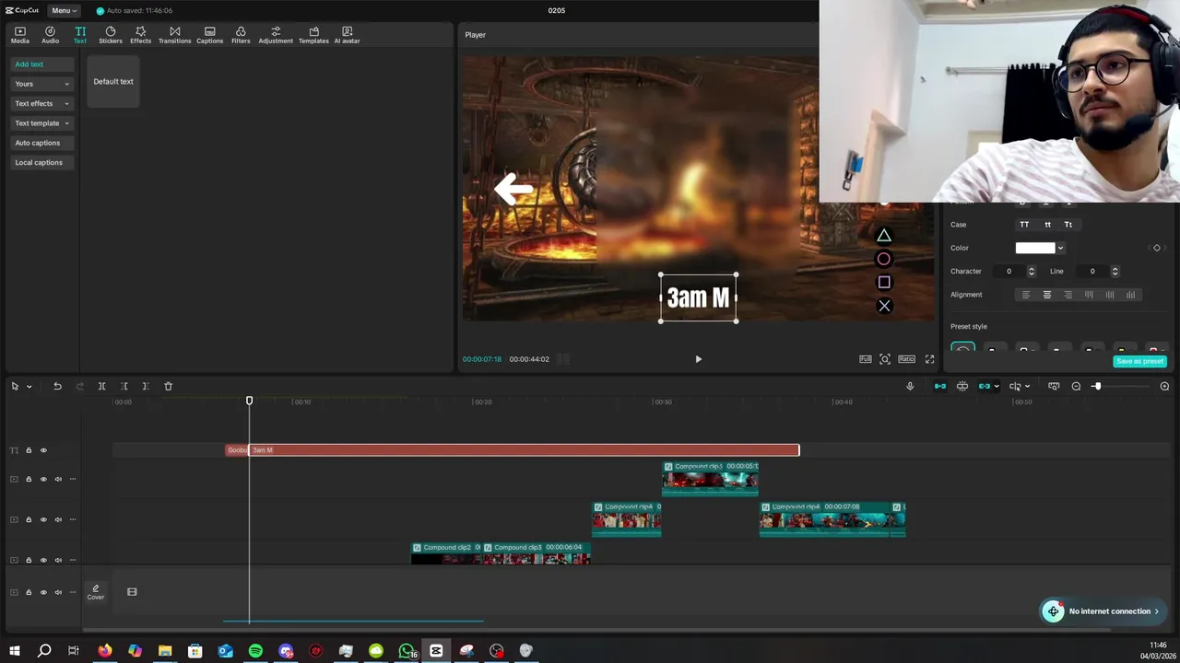This screenshot has height=663, width=1180.
Task: Open File Explorer from the taskbar
Action: pos(165,651)
